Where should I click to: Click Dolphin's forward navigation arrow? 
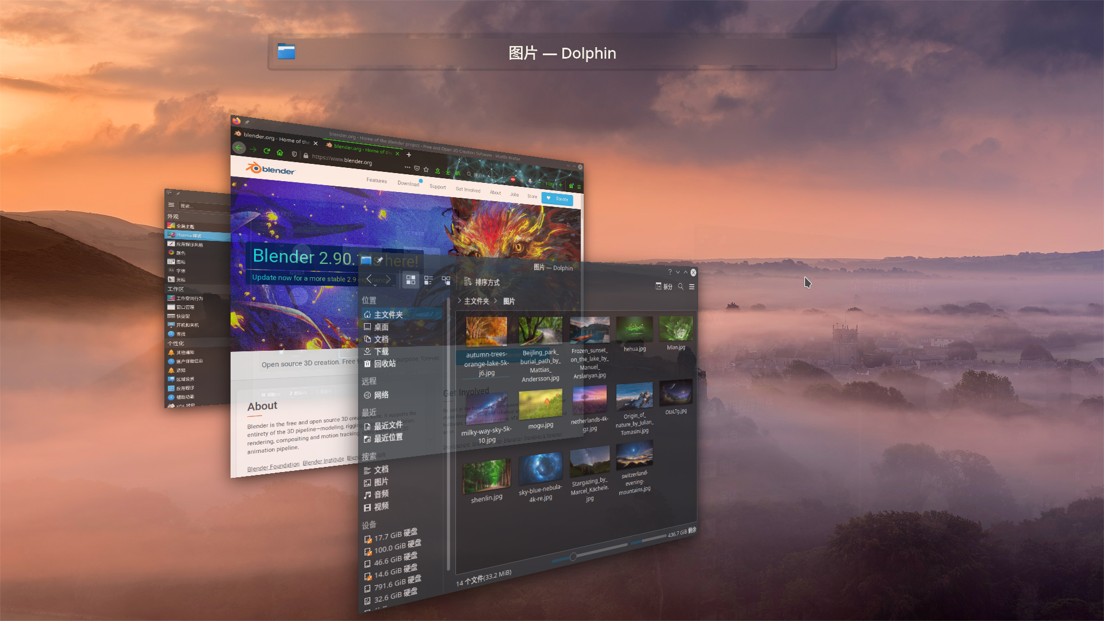point(388,279)
